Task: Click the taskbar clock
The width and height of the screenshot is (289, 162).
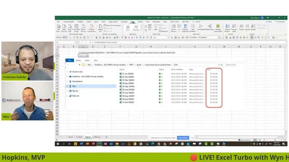Action: [277, 144]
